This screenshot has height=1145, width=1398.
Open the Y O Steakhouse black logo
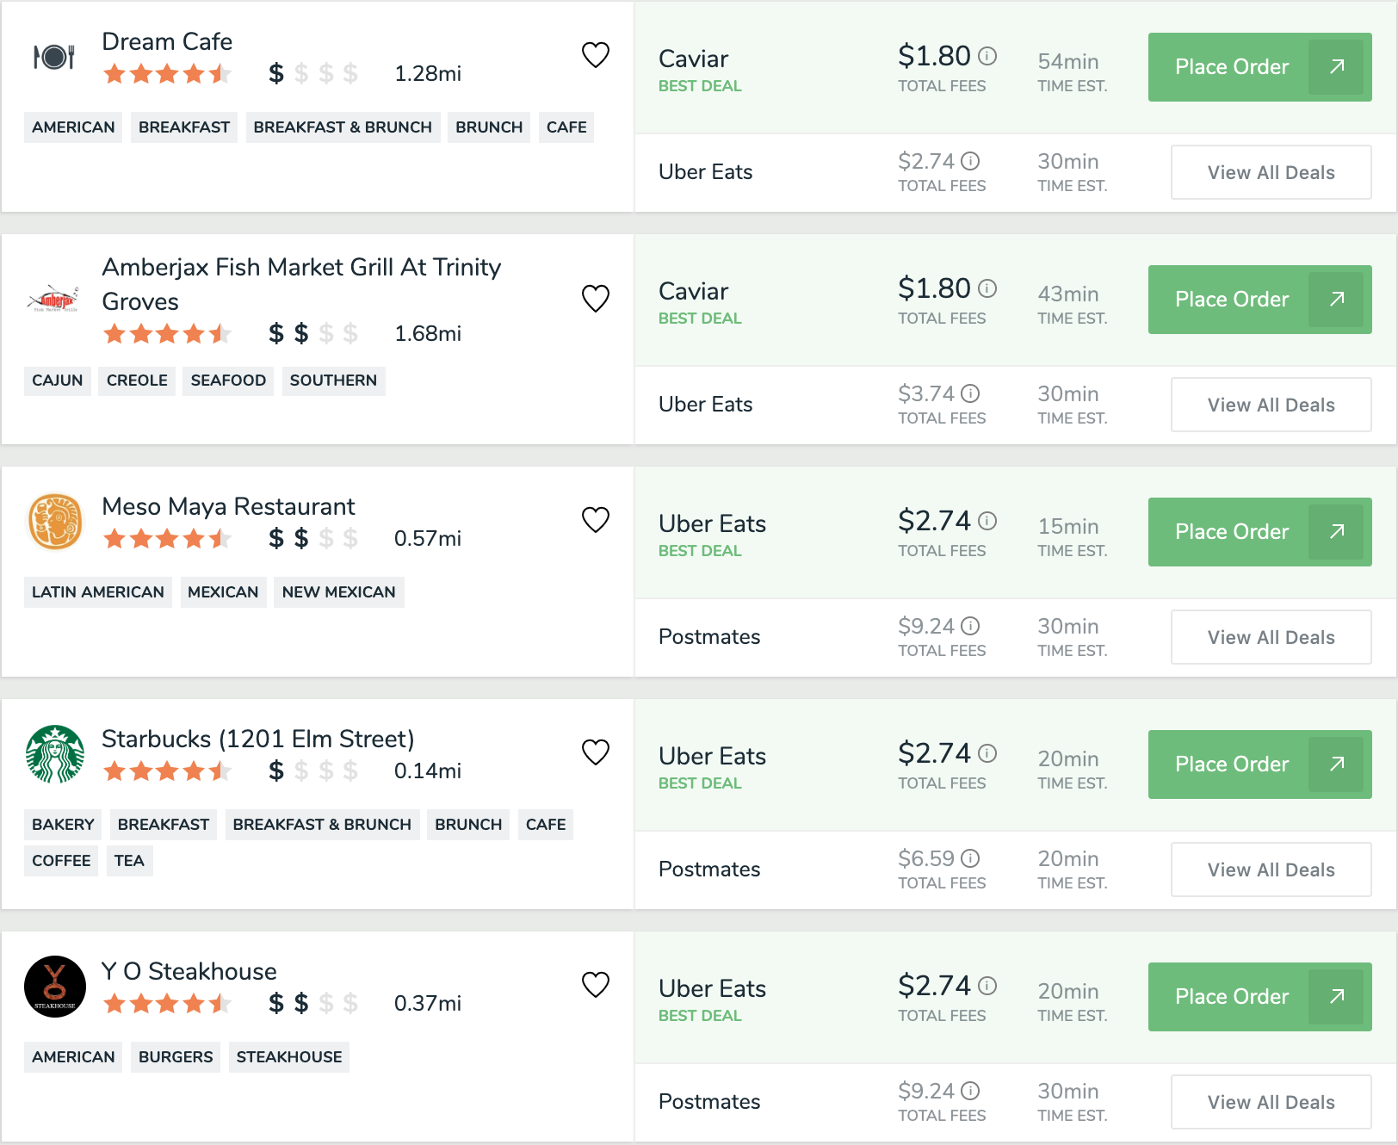pos(55,987)
